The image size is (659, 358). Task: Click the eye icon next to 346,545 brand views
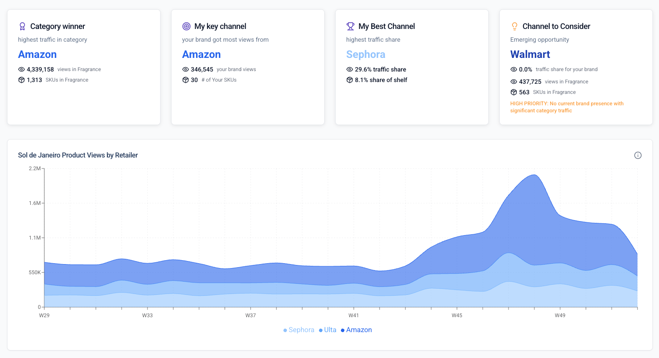point(186,69)
